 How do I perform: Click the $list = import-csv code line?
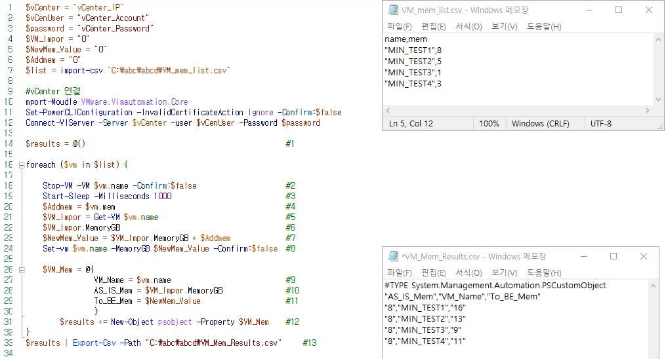click(x=127, y=70)
